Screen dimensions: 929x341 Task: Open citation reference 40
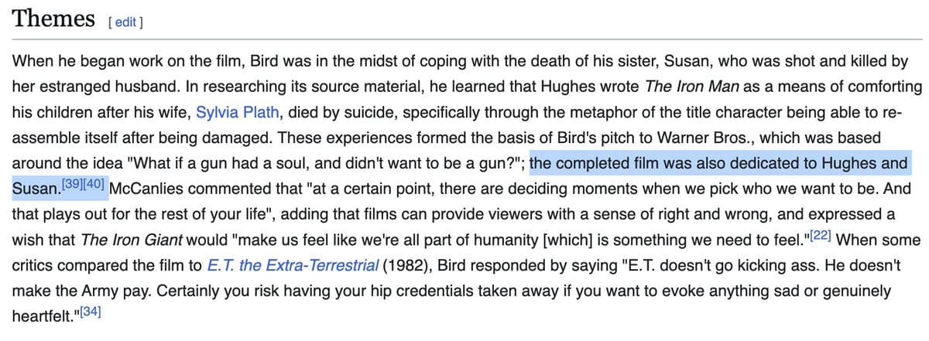[95, 186]
